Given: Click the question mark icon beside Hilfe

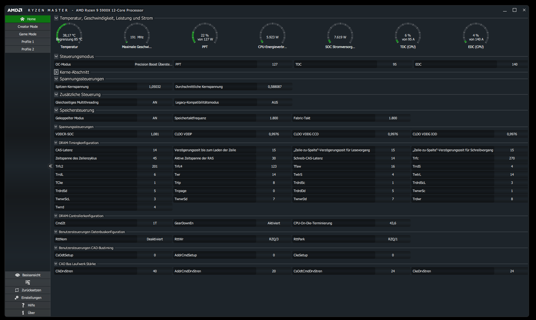Looking at the screenshot, I should coord(23,305).
